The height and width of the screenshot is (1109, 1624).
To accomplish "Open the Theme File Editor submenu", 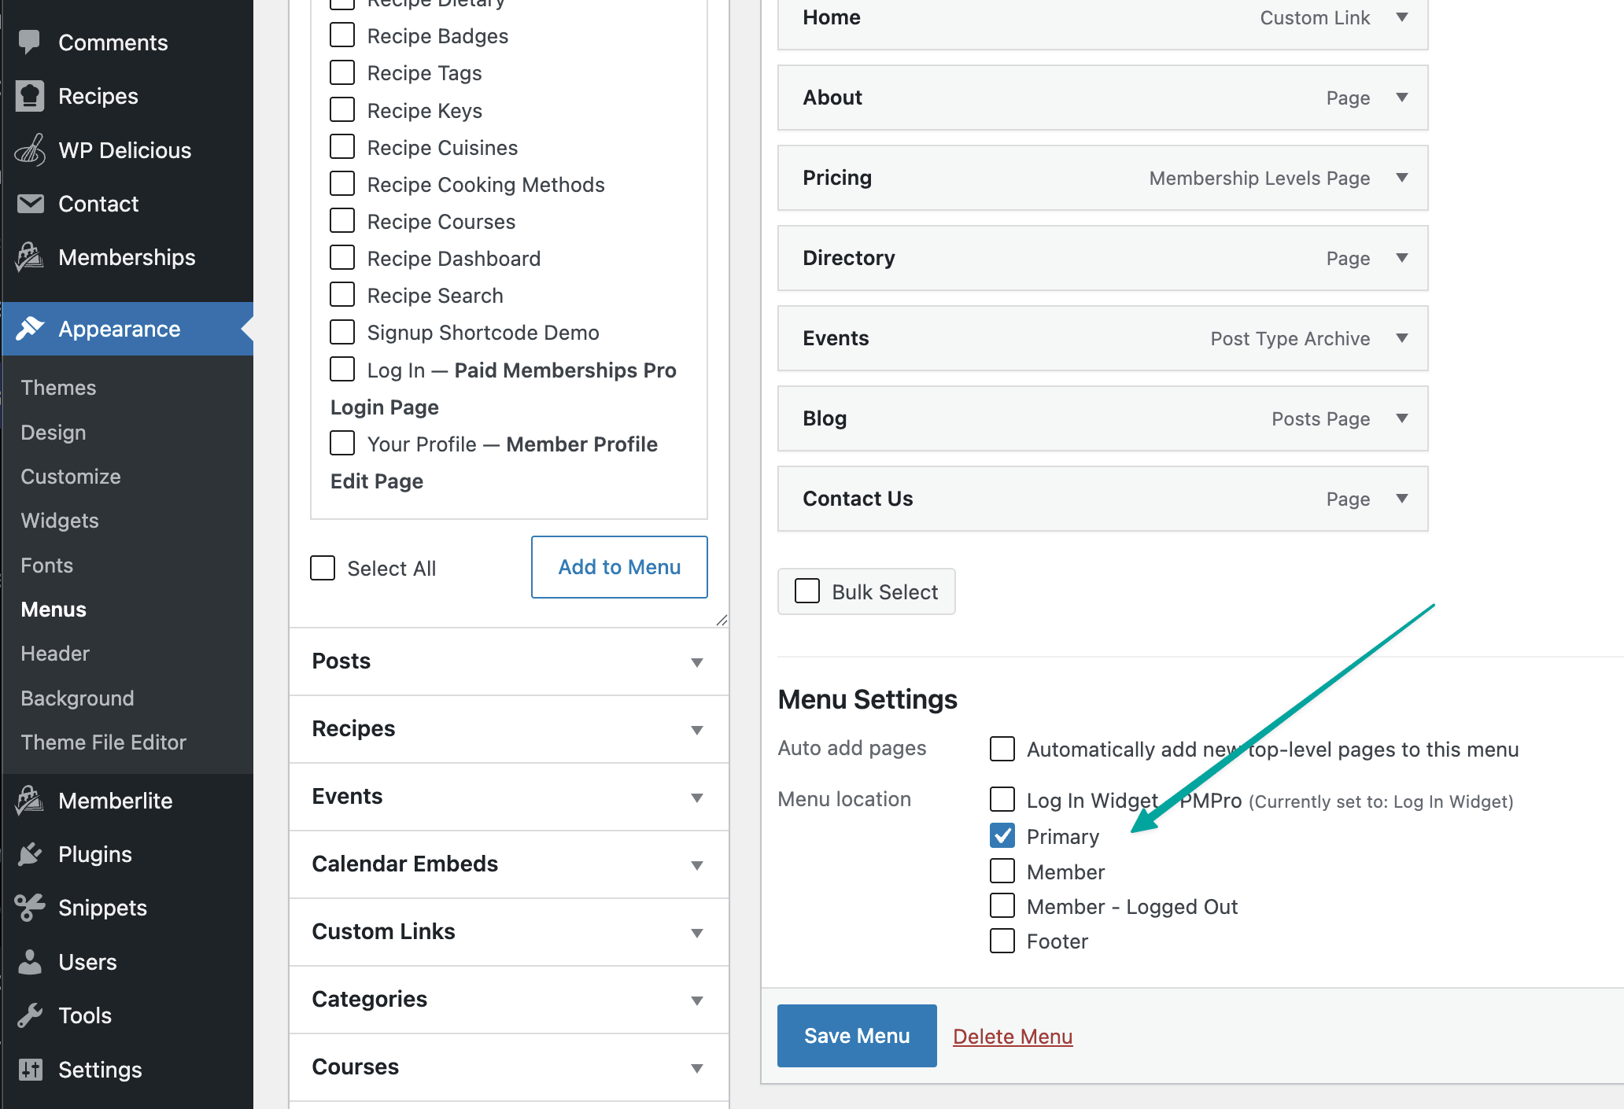I will [104, 742].
